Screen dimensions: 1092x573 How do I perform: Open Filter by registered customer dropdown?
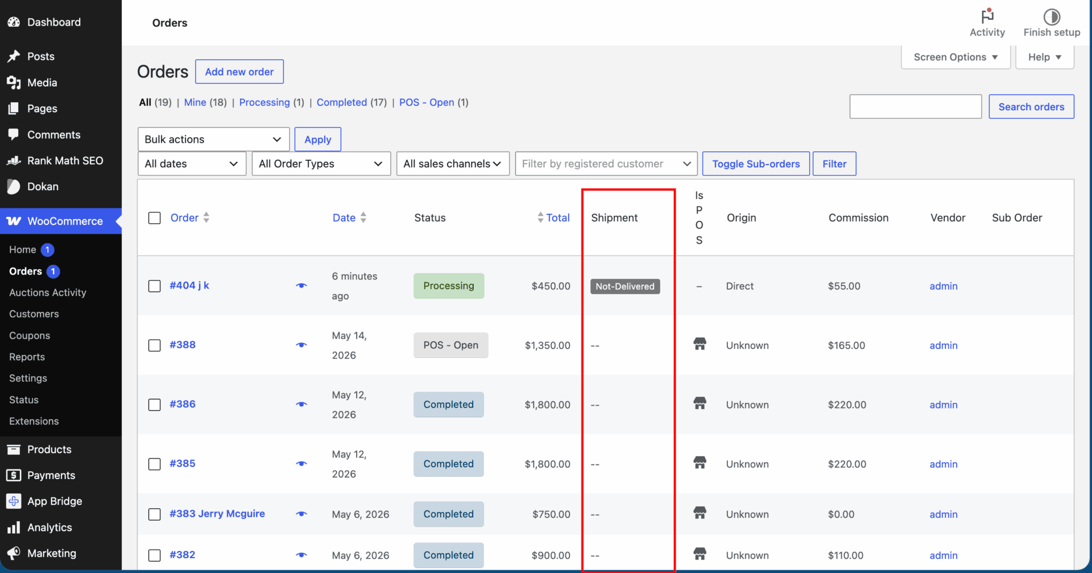606,164
